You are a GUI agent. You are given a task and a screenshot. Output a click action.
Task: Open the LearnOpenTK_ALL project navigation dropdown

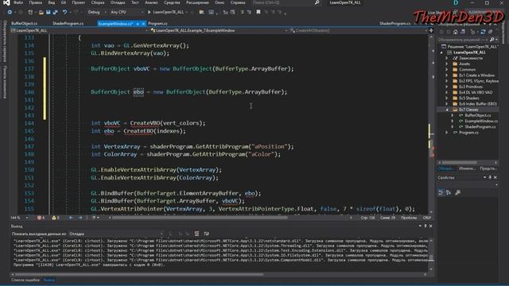(x=80, y=30)
